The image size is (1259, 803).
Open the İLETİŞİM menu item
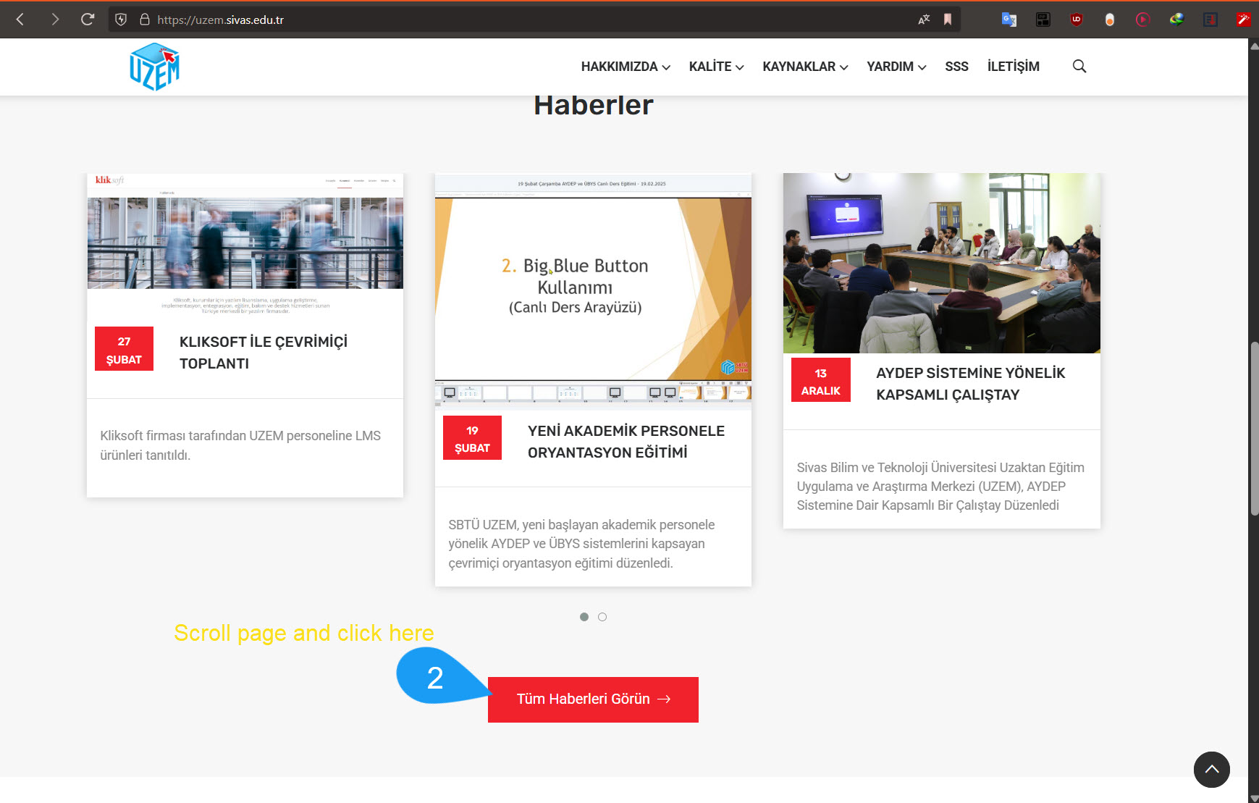1013,67
